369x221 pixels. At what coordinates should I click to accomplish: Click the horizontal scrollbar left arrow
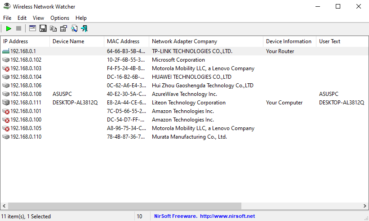[x=4, y=206]
